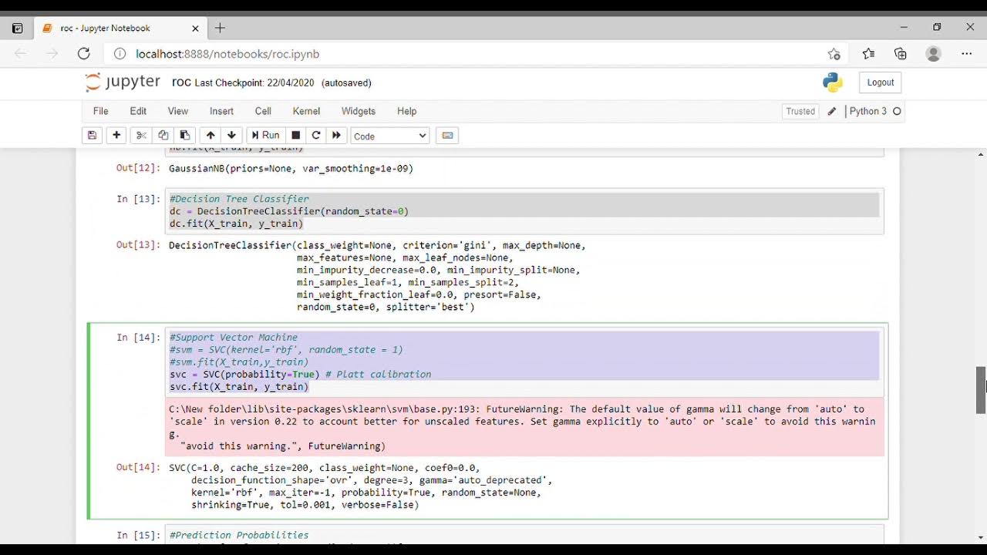Click the Out[14] SVC output text
This screenshot has height=555, width=987.
click(x=361, y=486)
